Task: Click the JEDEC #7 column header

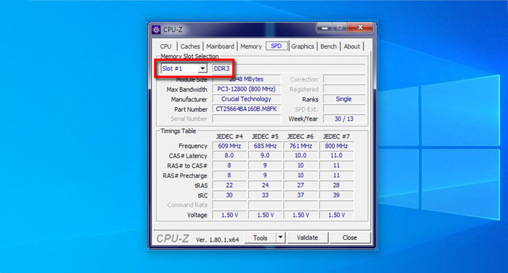Action: point(336,136)
